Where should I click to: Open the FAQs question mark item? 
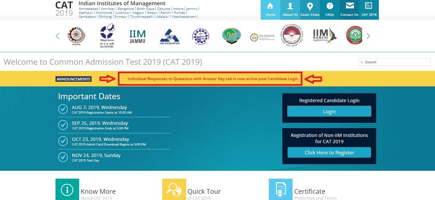330,10
